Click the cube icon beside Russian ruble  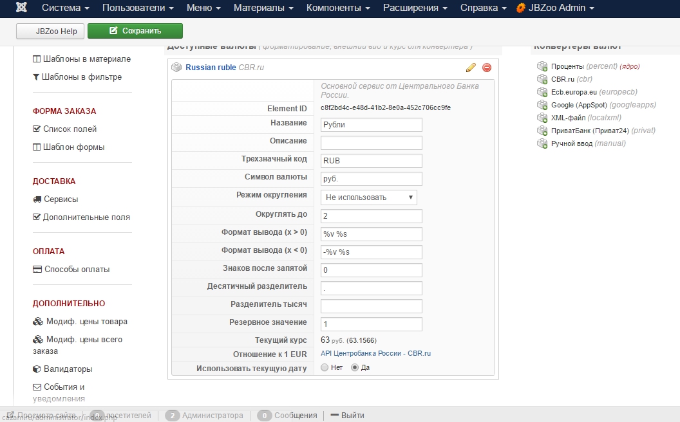pos(176,68)
